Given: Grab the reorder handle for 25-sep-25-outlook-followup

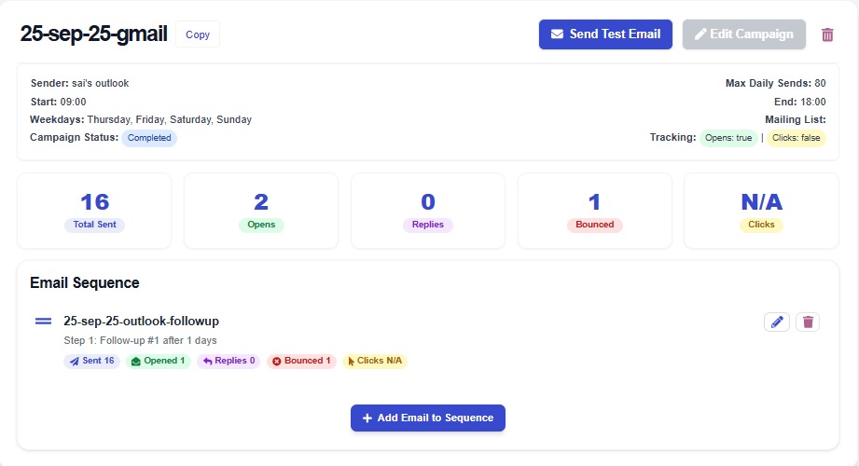Looking at the screenshot, I should [43, 322].
